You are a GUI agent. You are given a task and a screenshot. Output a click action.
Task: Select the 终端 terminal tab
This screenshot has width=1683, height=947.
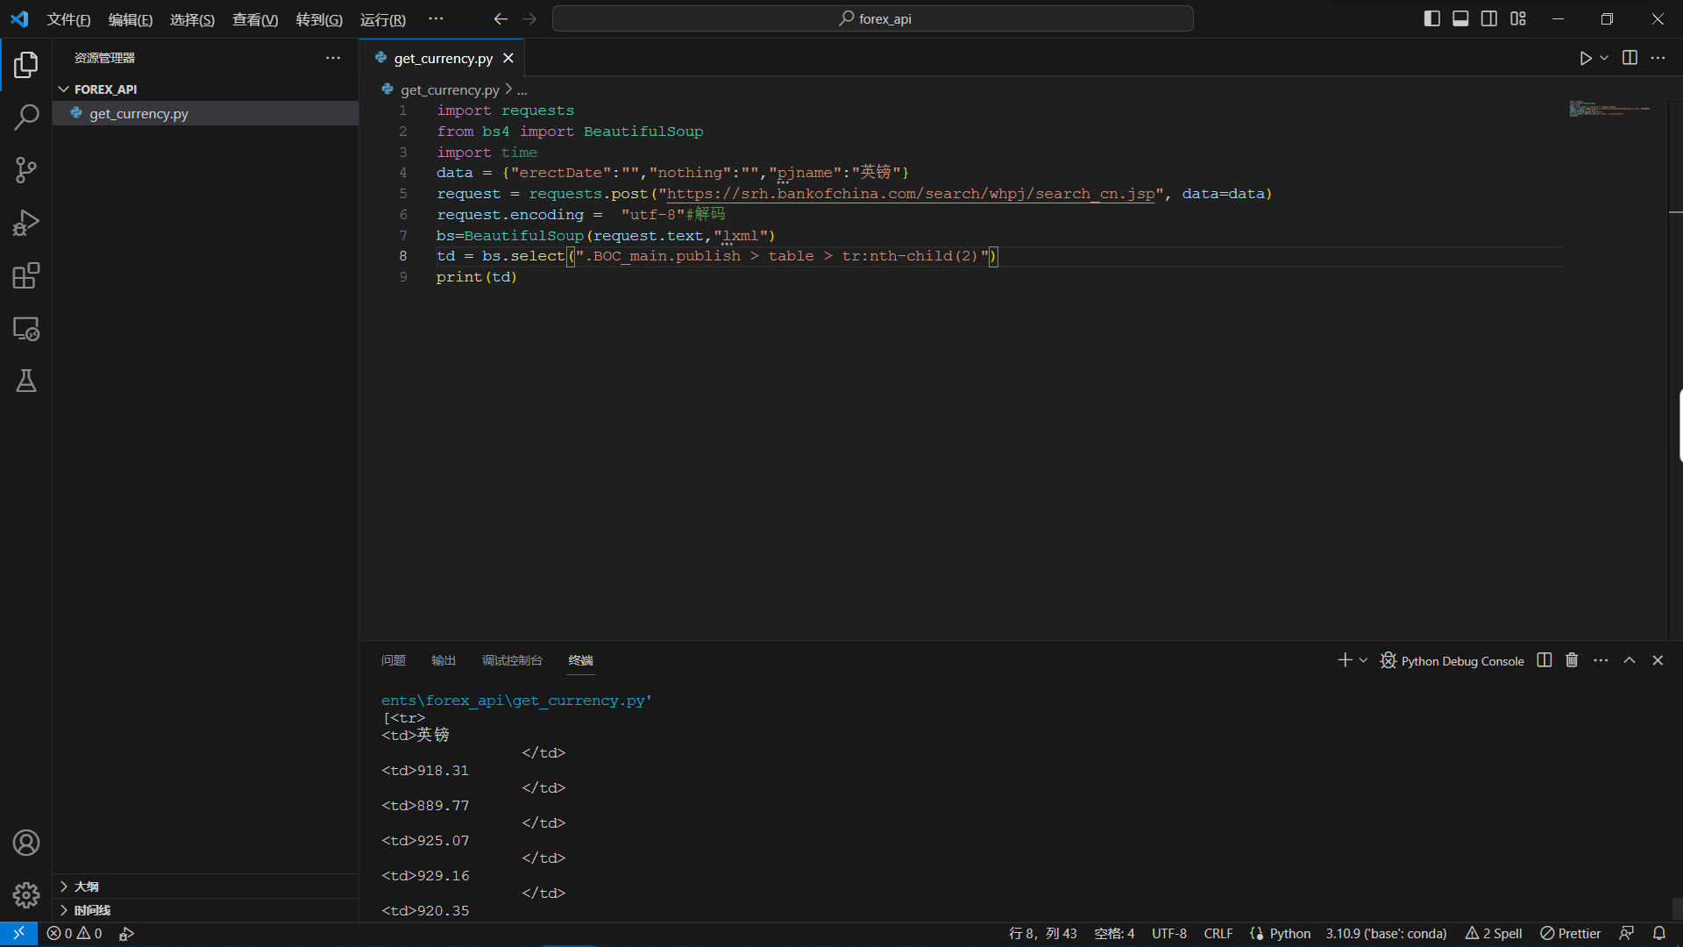(x=580, y=660)
